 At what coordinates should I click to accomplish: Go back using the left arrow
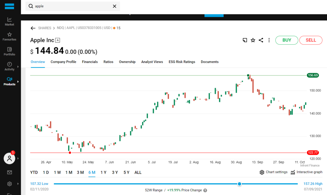coord(33,28)
